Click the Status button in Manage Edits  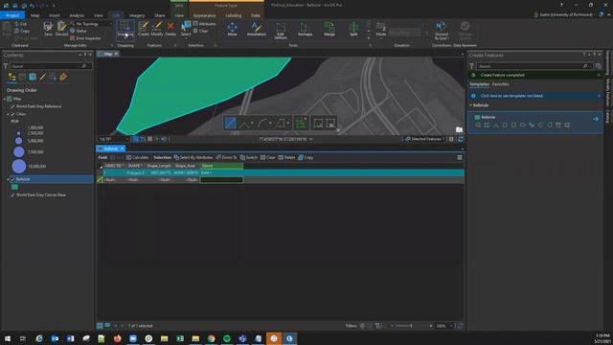(x=79, y=31)
